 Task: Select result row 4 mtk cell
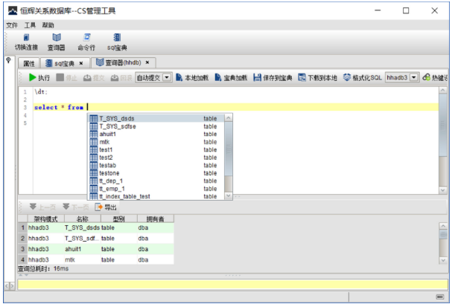click(83, 259)
